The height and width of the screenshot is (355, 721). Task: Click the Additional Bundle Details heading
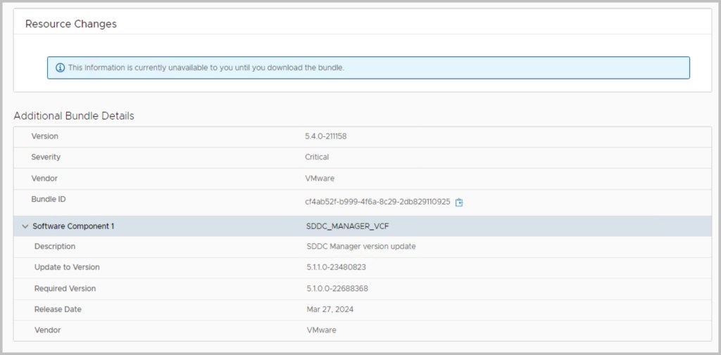pos(74,115)
